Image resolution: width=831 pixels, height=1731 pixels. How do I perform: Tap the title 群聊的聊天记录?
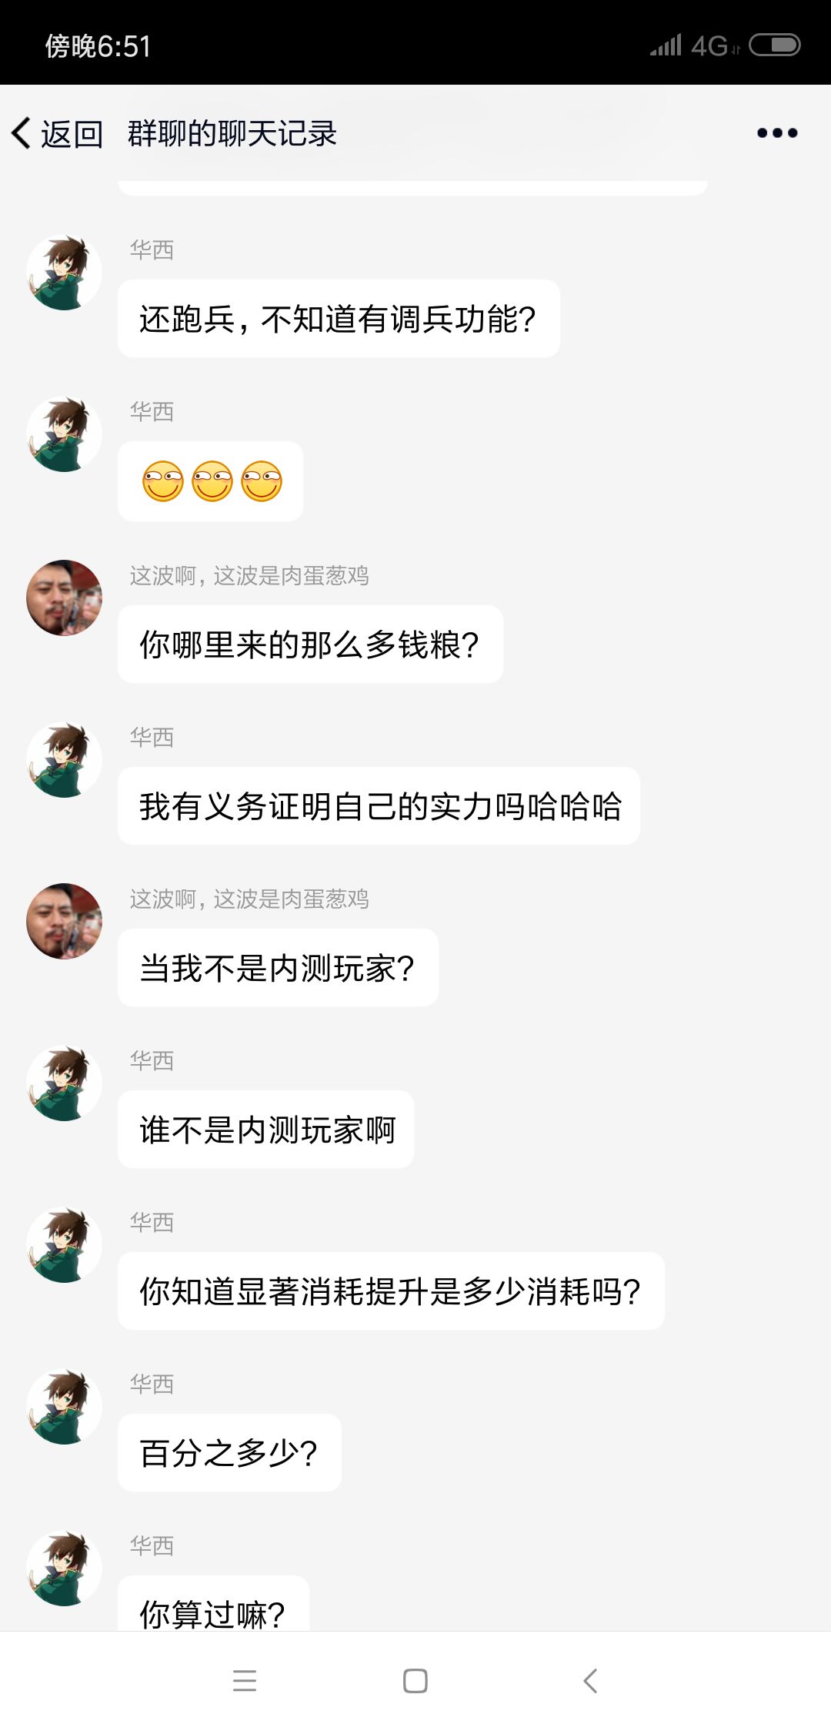coord(232,134)
